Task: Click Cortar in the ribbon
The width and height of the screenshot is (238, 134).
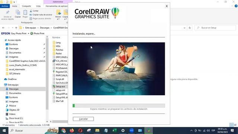Action: pyautogui.click(x=34, y=11)
